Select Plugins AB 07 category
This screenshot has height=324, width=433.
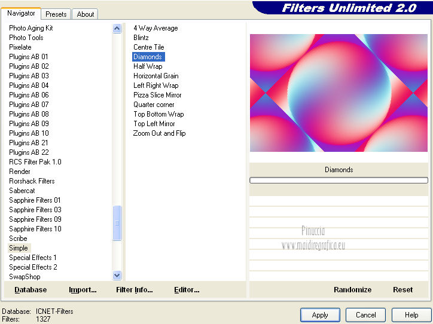(x=29, y=105)
